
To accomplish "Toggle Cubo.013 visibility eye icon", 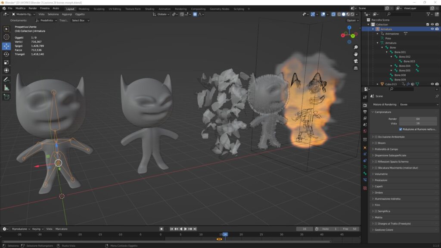I will 432,84.
